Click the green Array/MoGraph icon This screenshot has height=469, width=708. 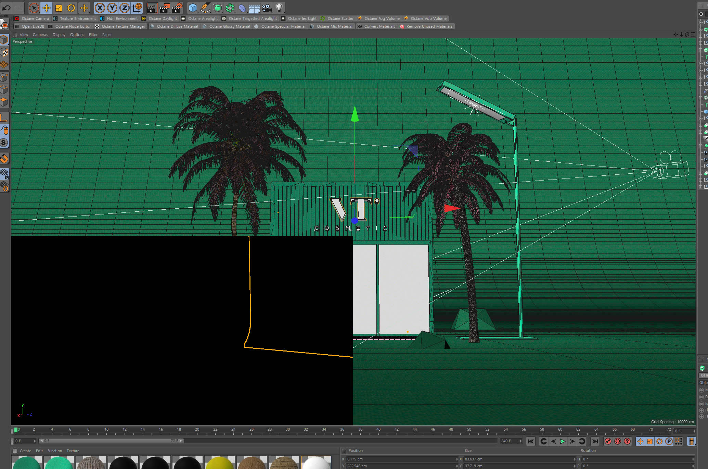point(230,8)
